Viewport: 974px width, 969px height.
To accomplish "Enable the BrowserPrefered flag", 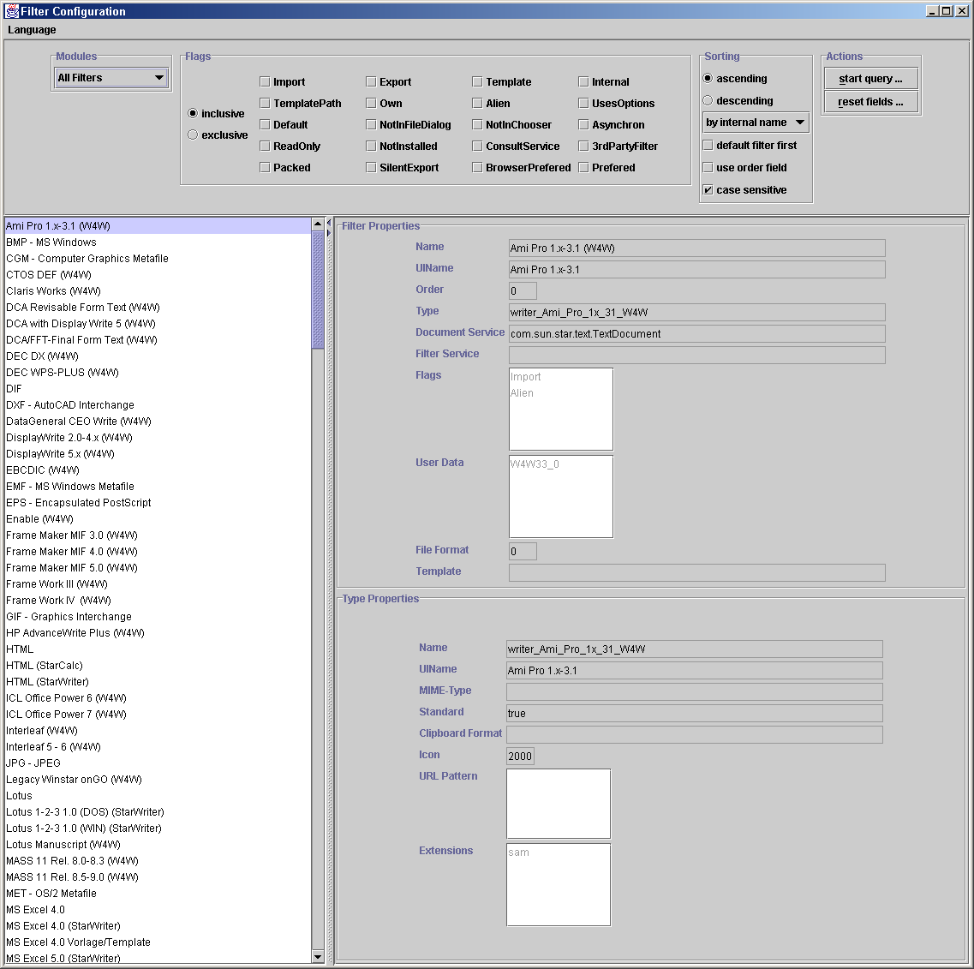I will [x=477, y=168].
